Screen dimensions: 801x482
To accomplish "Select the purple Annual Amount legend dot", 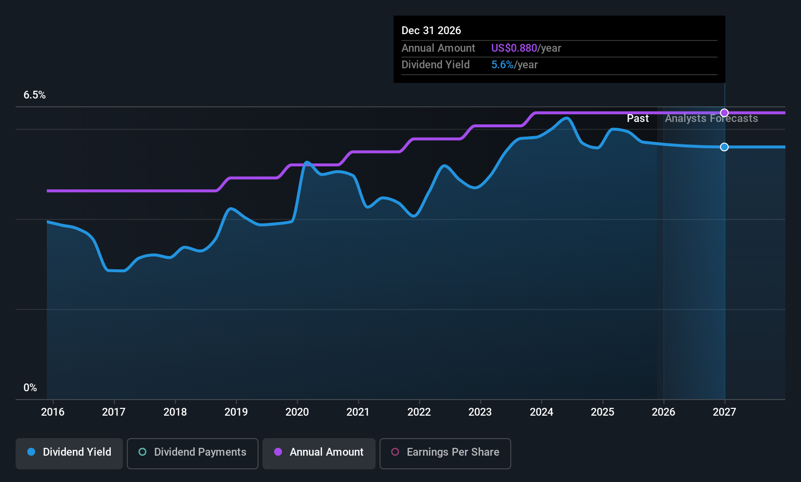I will [278, 452].
